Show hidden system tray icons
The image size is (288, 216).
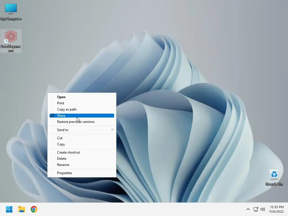pos(248,209)
